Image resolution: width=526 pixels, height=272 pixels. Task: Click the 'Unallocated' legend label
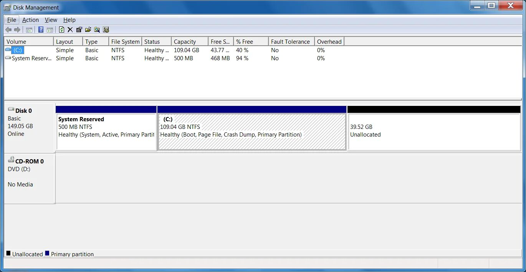[28, 254]
